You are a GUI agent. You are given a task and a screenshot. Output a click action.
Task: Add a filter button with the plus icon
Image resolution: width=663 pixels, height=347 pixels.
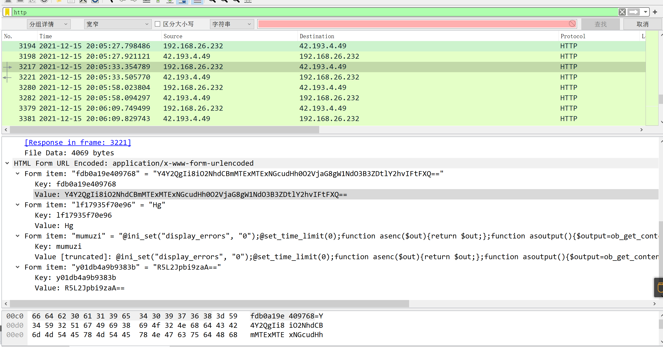pos(655,12)
